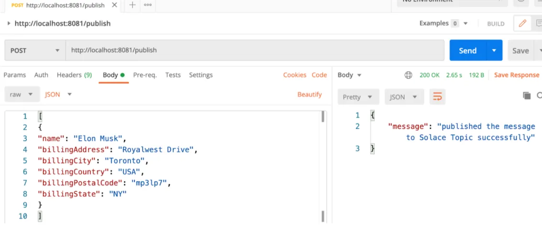This screenshot has height=230, width=542.
Task: Open the request Settings tab
Action: pyautogui.click(x=201, y=75)
